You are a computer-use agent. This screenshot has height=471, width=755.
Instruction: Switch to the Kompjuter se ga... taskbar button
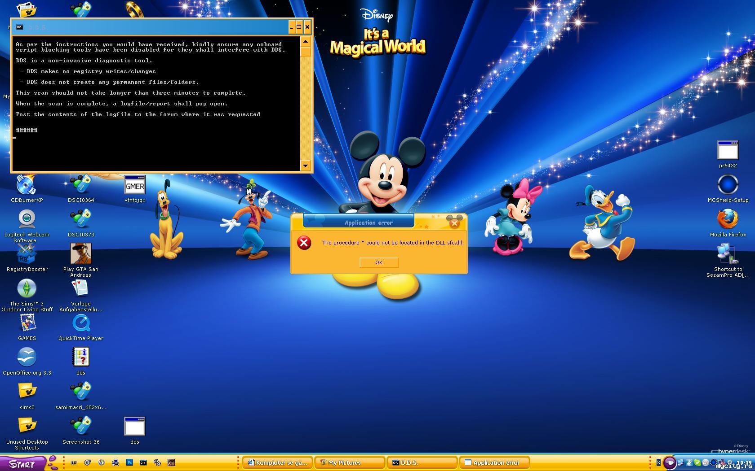[278, 462]
